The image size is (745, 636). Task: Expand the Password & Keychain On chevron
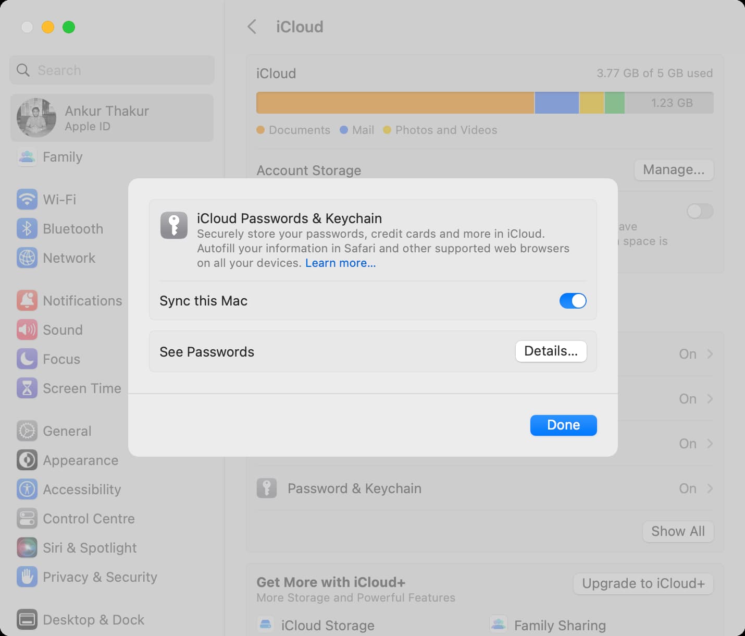click(x=710, y=488)
